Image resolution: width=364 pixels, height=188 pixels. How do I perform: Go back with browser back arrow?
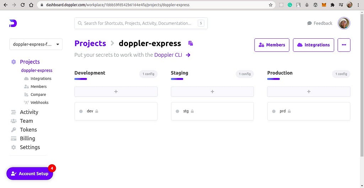pyautogui.click(x=5, y=5)
